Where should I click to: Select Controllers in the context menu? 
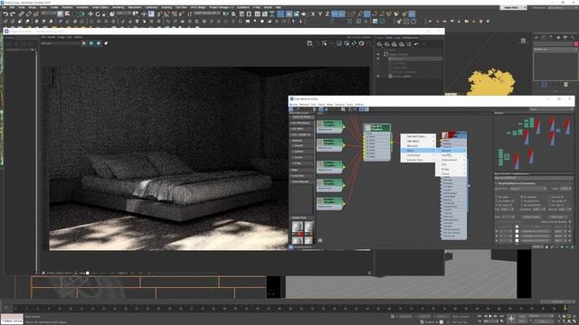point(418,155)
